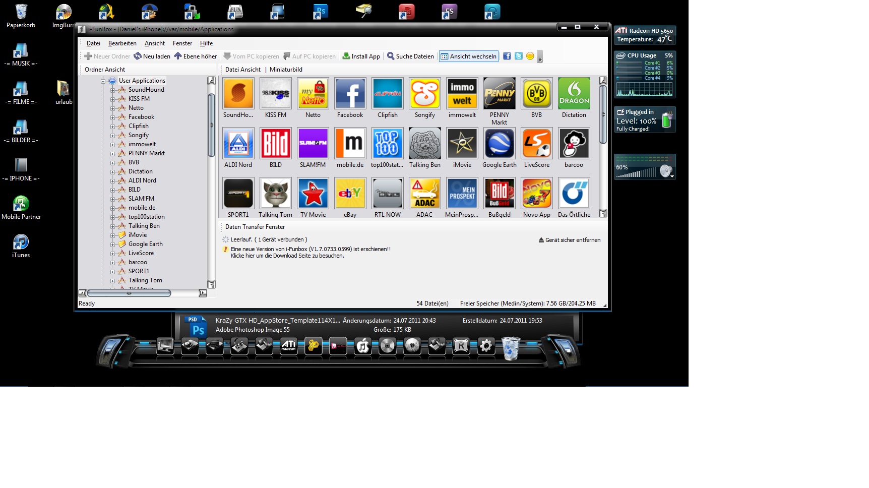Open the Facebook link icon in toolbar

point(507,56)
